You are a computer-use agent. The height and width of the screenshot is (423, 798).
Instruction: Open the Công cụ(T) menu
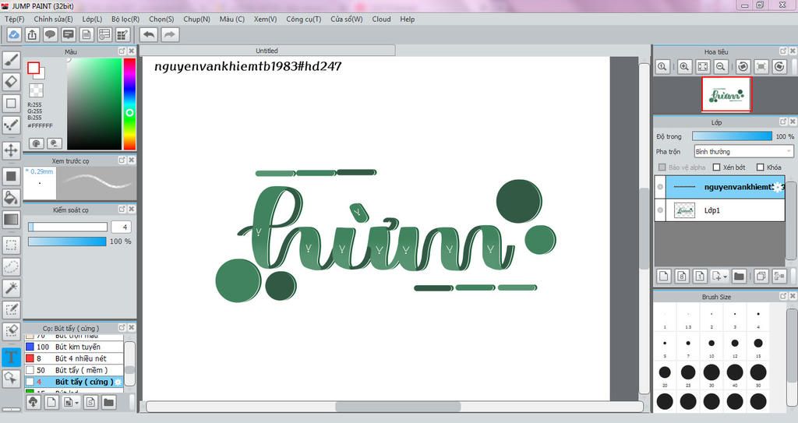tap(303, 19)
